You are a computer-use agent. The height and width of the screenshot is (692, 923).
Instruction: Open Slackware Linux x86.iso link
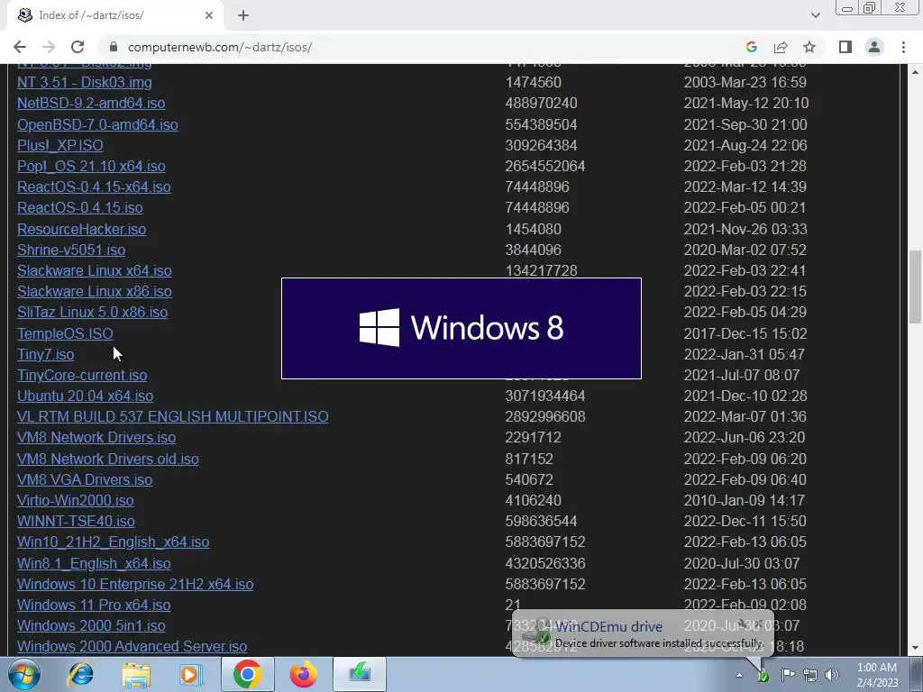tap(94, 291)
